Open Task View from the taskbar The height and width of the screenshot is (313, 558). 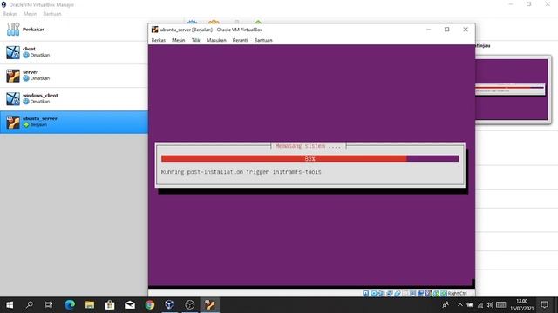tap(49, 305)
